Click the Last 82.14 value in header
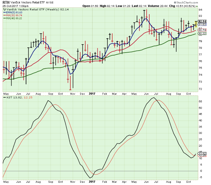The image size is (211, 185). click(139, 6)
